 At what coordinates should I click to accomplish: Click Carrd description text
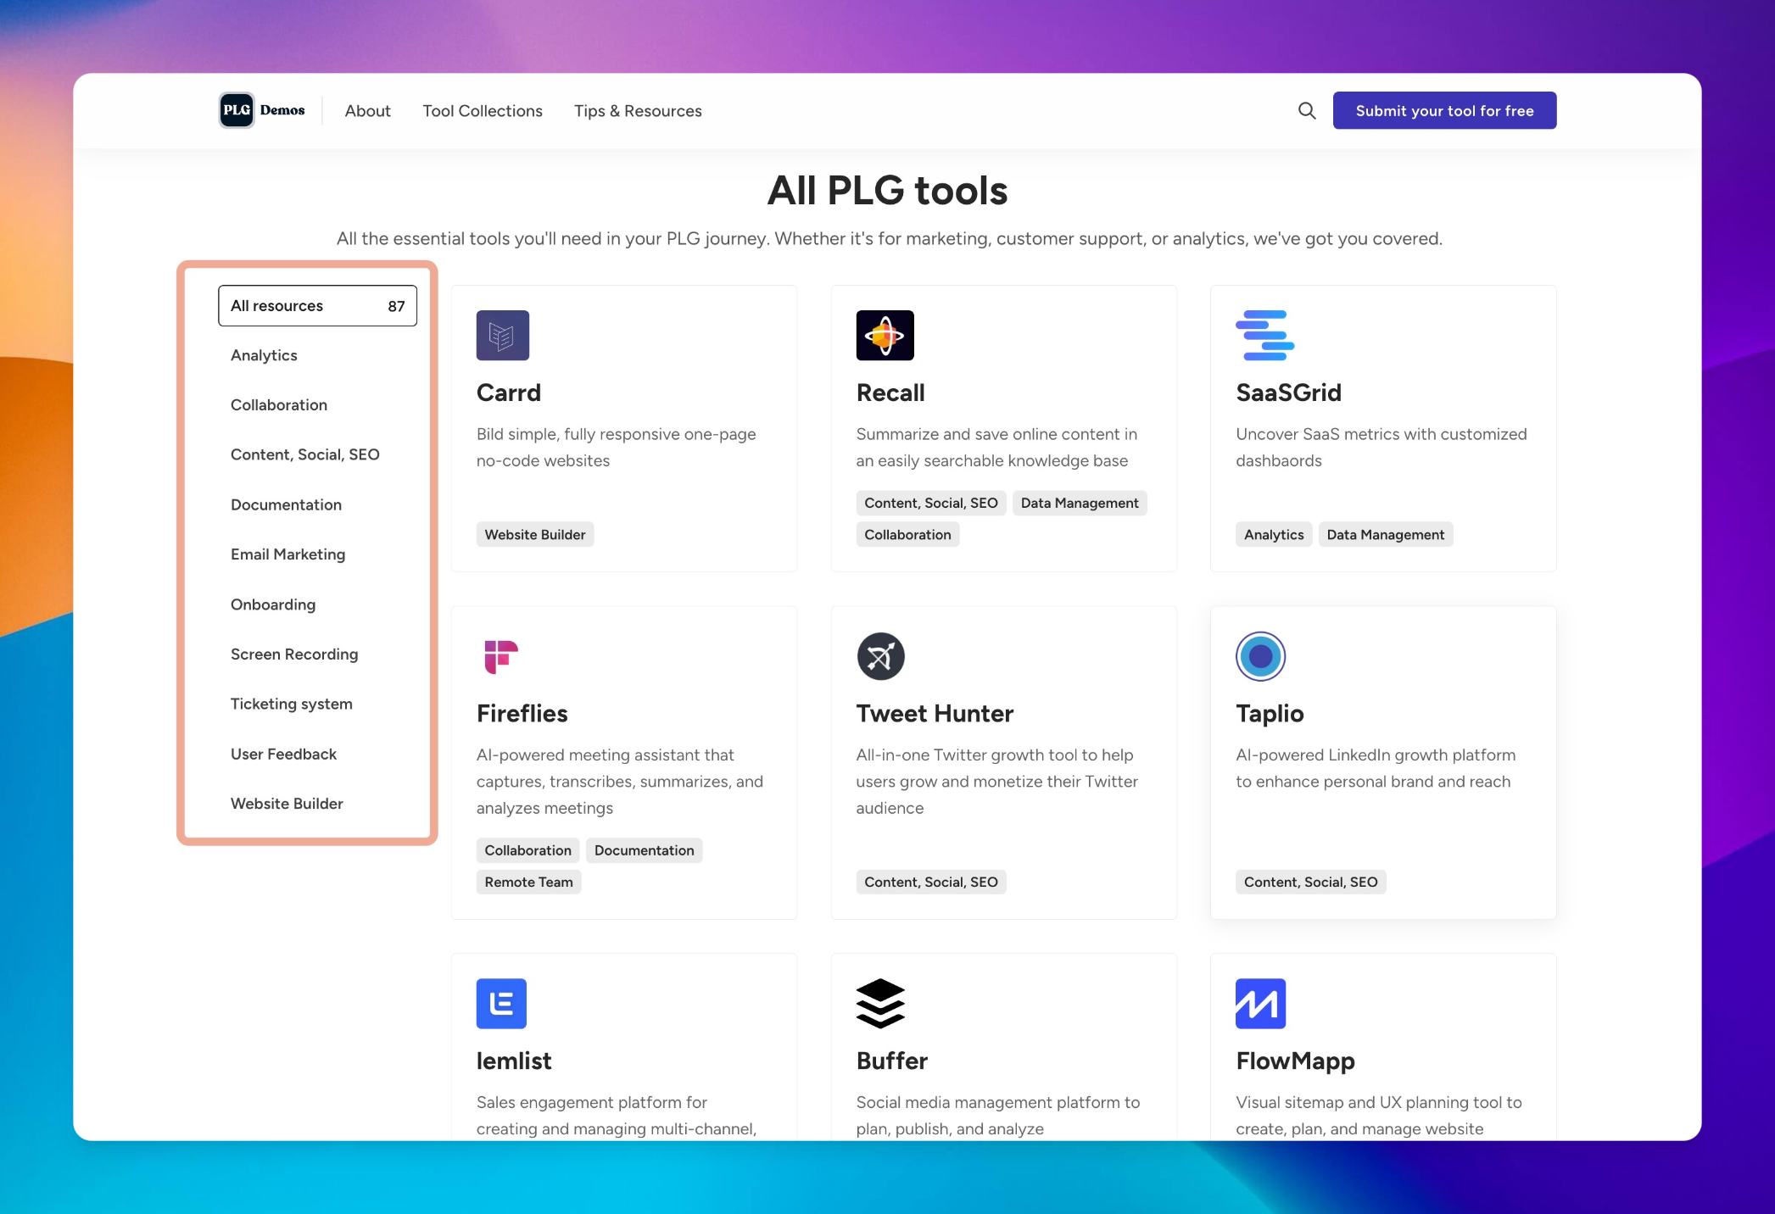point(617,448)
